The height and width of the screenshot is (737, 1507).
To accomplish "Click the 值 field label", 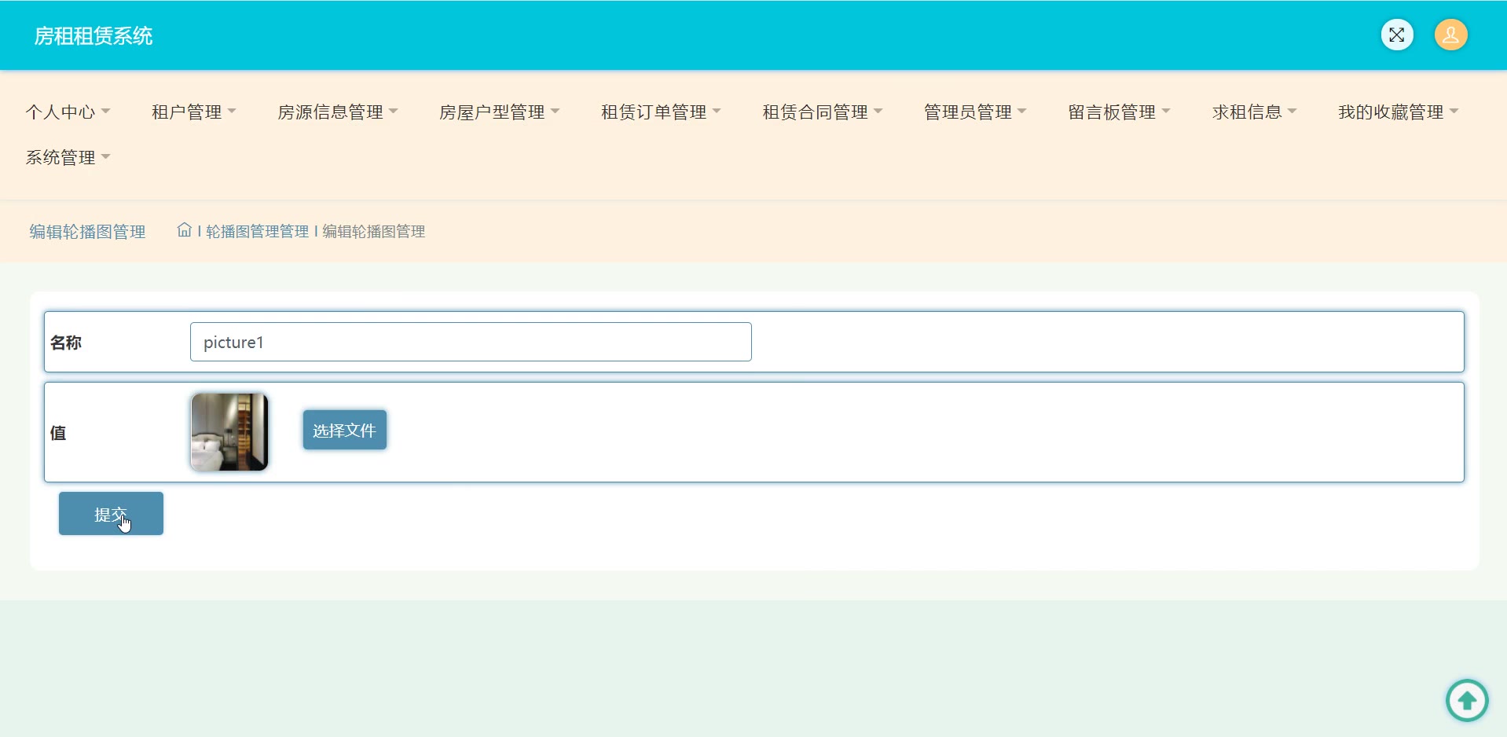I will 58,433.
